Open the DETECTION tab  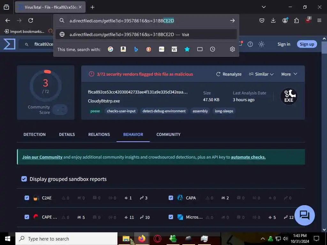[34, 134]
